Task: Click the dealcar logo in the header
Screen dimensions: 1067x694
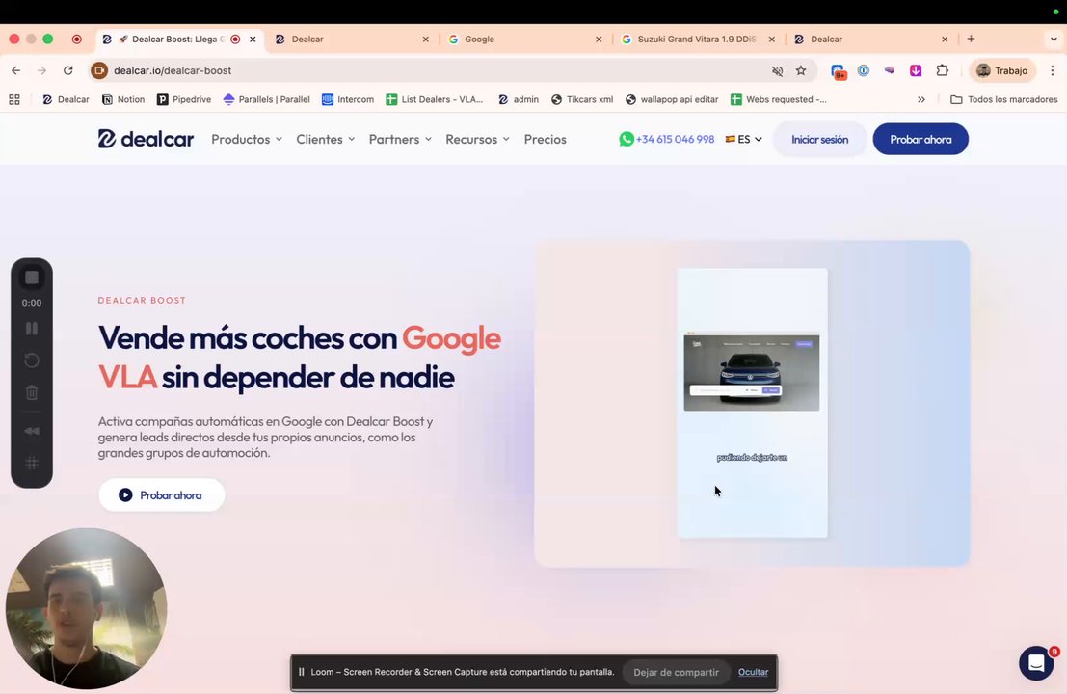Action: pyautogui.click(x=146, y=139)
